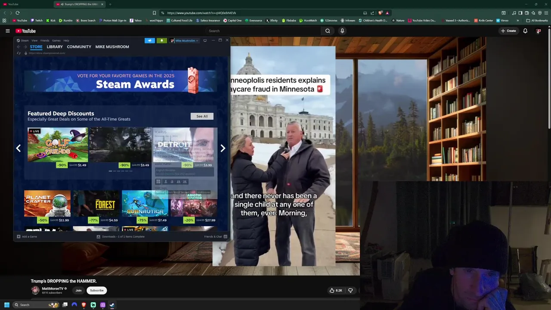Open the All Bookmarks folder
Screen dimensions: 551x310
537,20
